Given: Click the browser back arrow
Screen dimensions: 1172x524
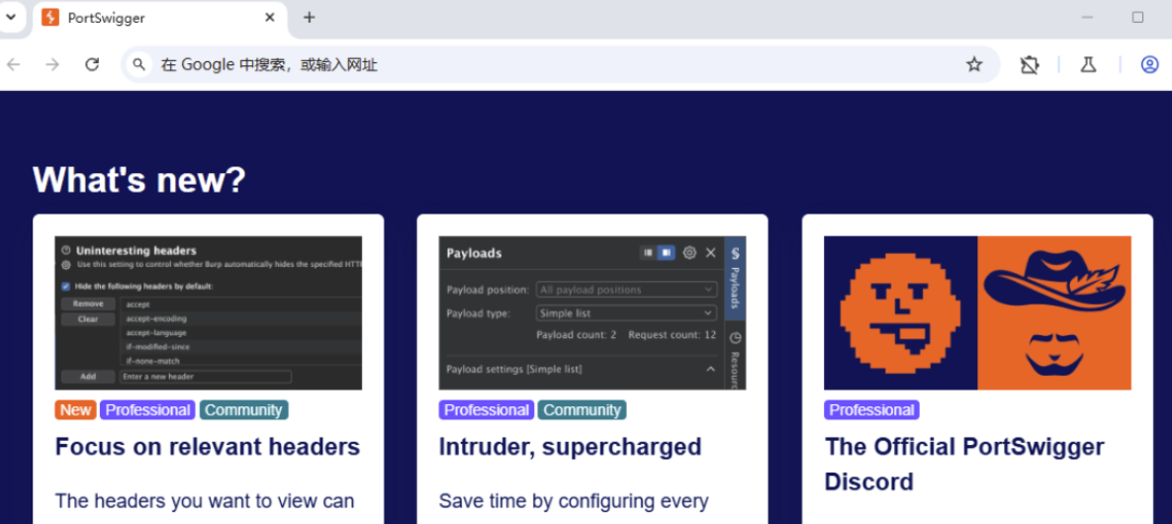Looking at the screenshot, I should 14,64.
